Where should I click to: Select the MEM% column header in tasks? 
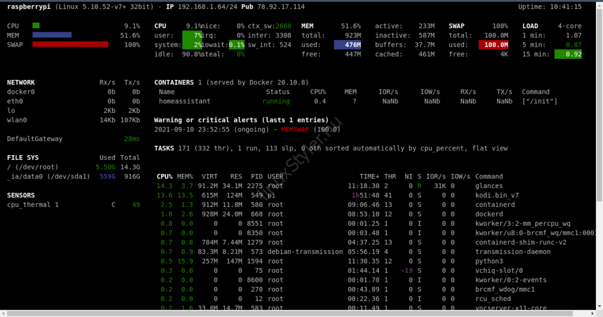tap(185, 176)
